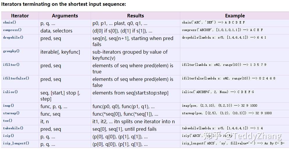This screenshot has width=289, height=149.
Task: Follow the islice() link
Action: [x=10, y=92]
